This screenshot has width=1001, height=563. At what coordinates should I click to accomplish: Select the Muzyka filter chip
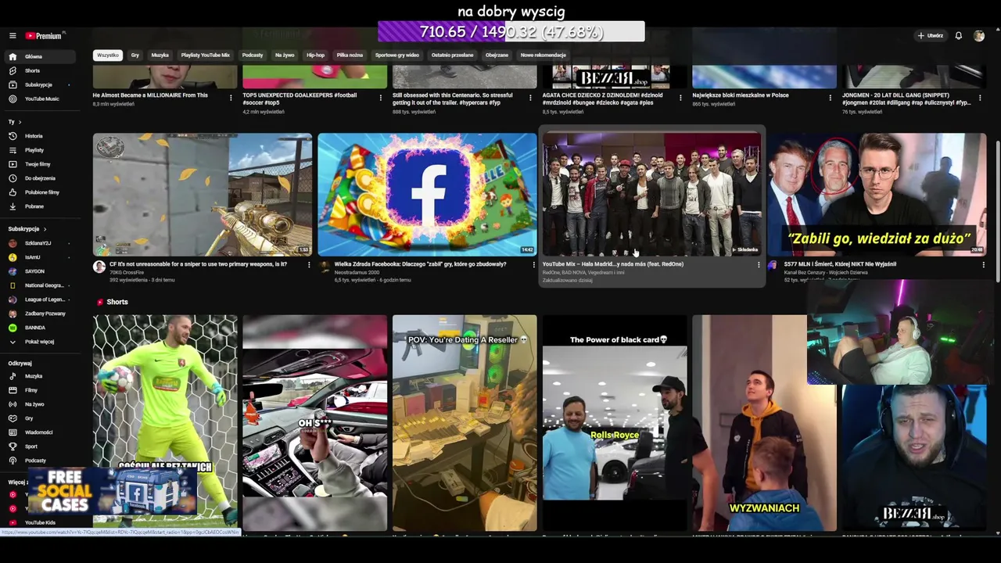click(x=160, y=56)
